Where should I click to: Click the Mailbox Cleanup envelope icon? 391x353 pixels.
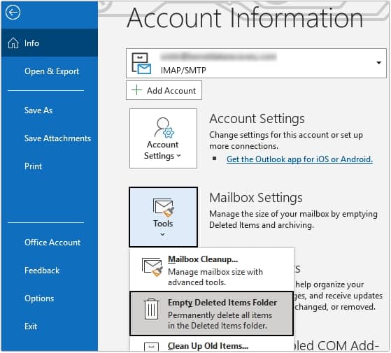[152, 267]
